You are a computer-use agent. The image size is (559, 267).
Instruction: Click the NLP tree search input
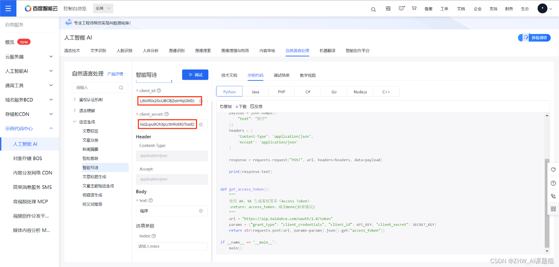(100, 88)
